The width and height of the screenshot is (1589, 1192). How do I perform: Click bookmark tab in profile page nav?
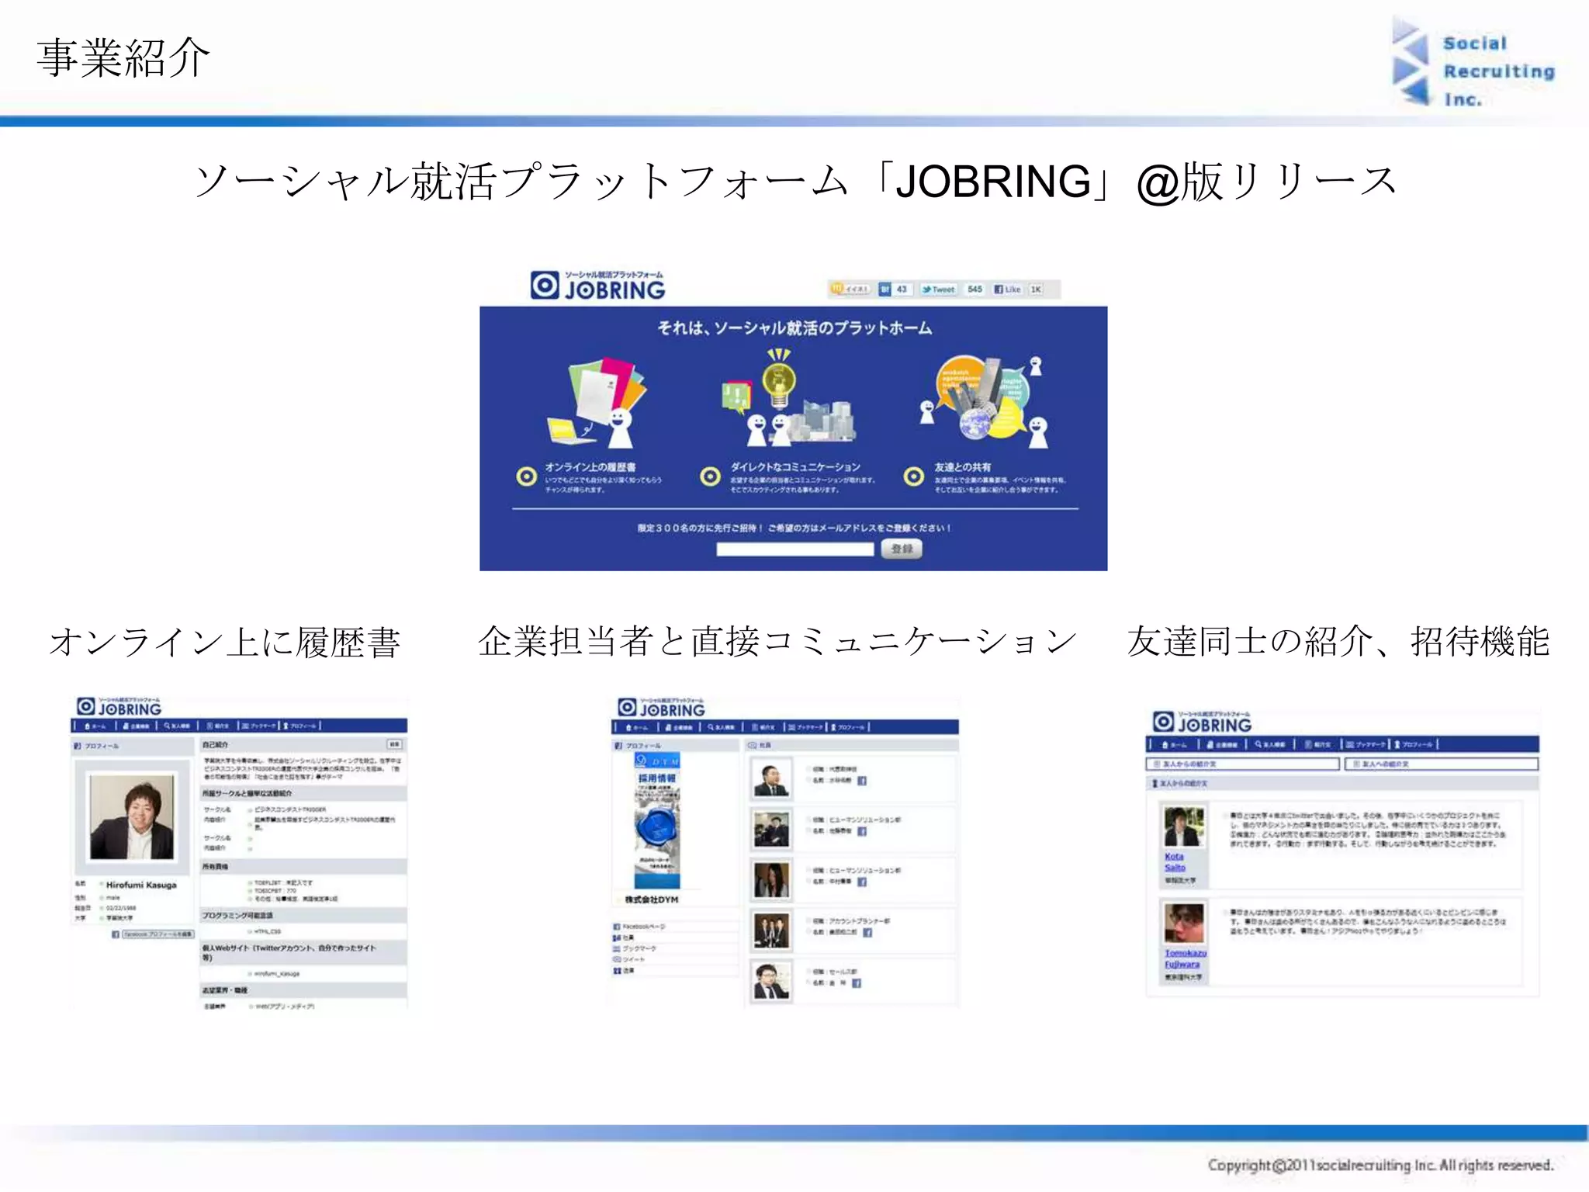tap(258, 726)
